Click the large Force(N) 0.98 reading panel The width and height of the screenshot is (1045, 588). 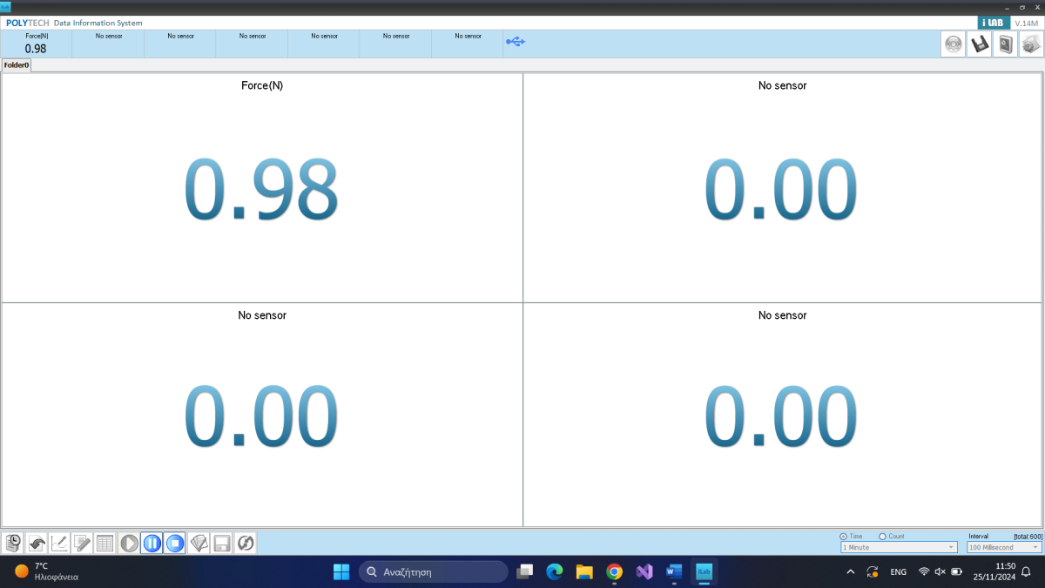pos(261,187)
